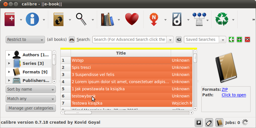Screen dimensions: 256x128
Task: Open the Edit metadata information icon
Action: [x=32, y=19]
